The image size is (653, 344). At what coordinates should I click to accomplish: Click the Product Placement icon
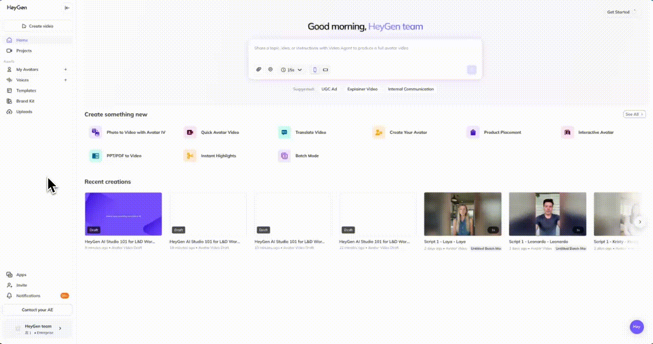pyautogui.click(x=473, y=132)
